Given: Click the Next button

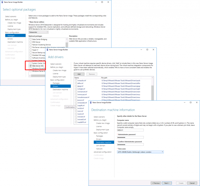Looking at the screenshot, I should point(167,183).
